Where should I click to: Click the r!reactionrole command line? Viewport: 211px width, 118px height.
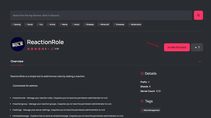click(x=60, y=98)
